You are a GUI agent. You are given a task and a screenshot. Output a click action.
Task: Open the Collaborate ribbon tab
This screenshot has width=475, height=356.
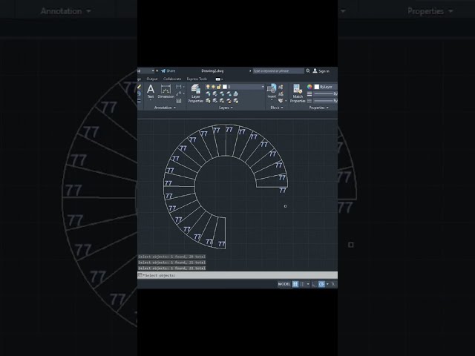coord(172,79)
